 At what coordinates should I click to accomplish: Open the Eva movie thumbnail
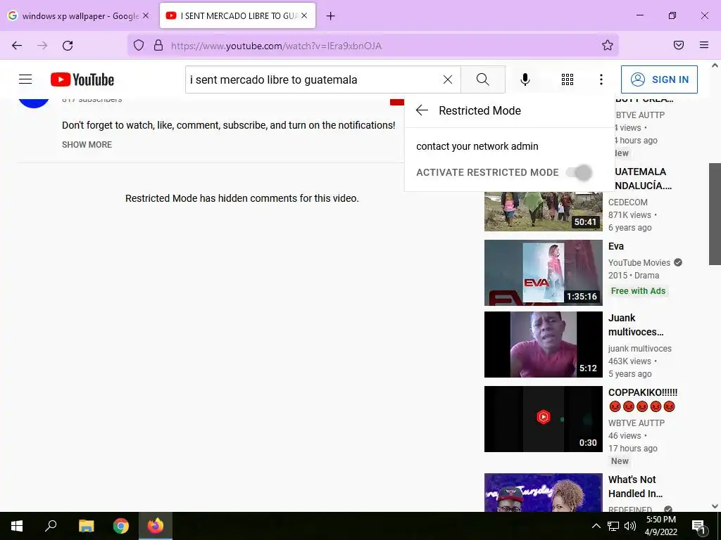(543, 273)
